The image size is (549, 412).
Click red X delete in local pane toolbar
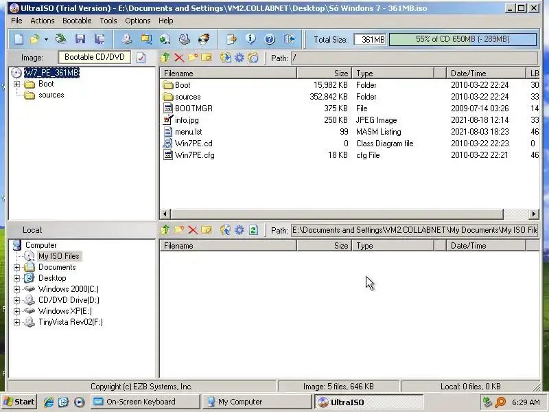[193, 230]
